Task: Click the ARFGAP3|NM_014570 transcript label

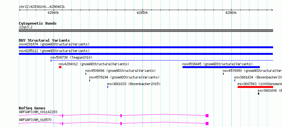Action: pyautogui.click(x=35, y=120)
